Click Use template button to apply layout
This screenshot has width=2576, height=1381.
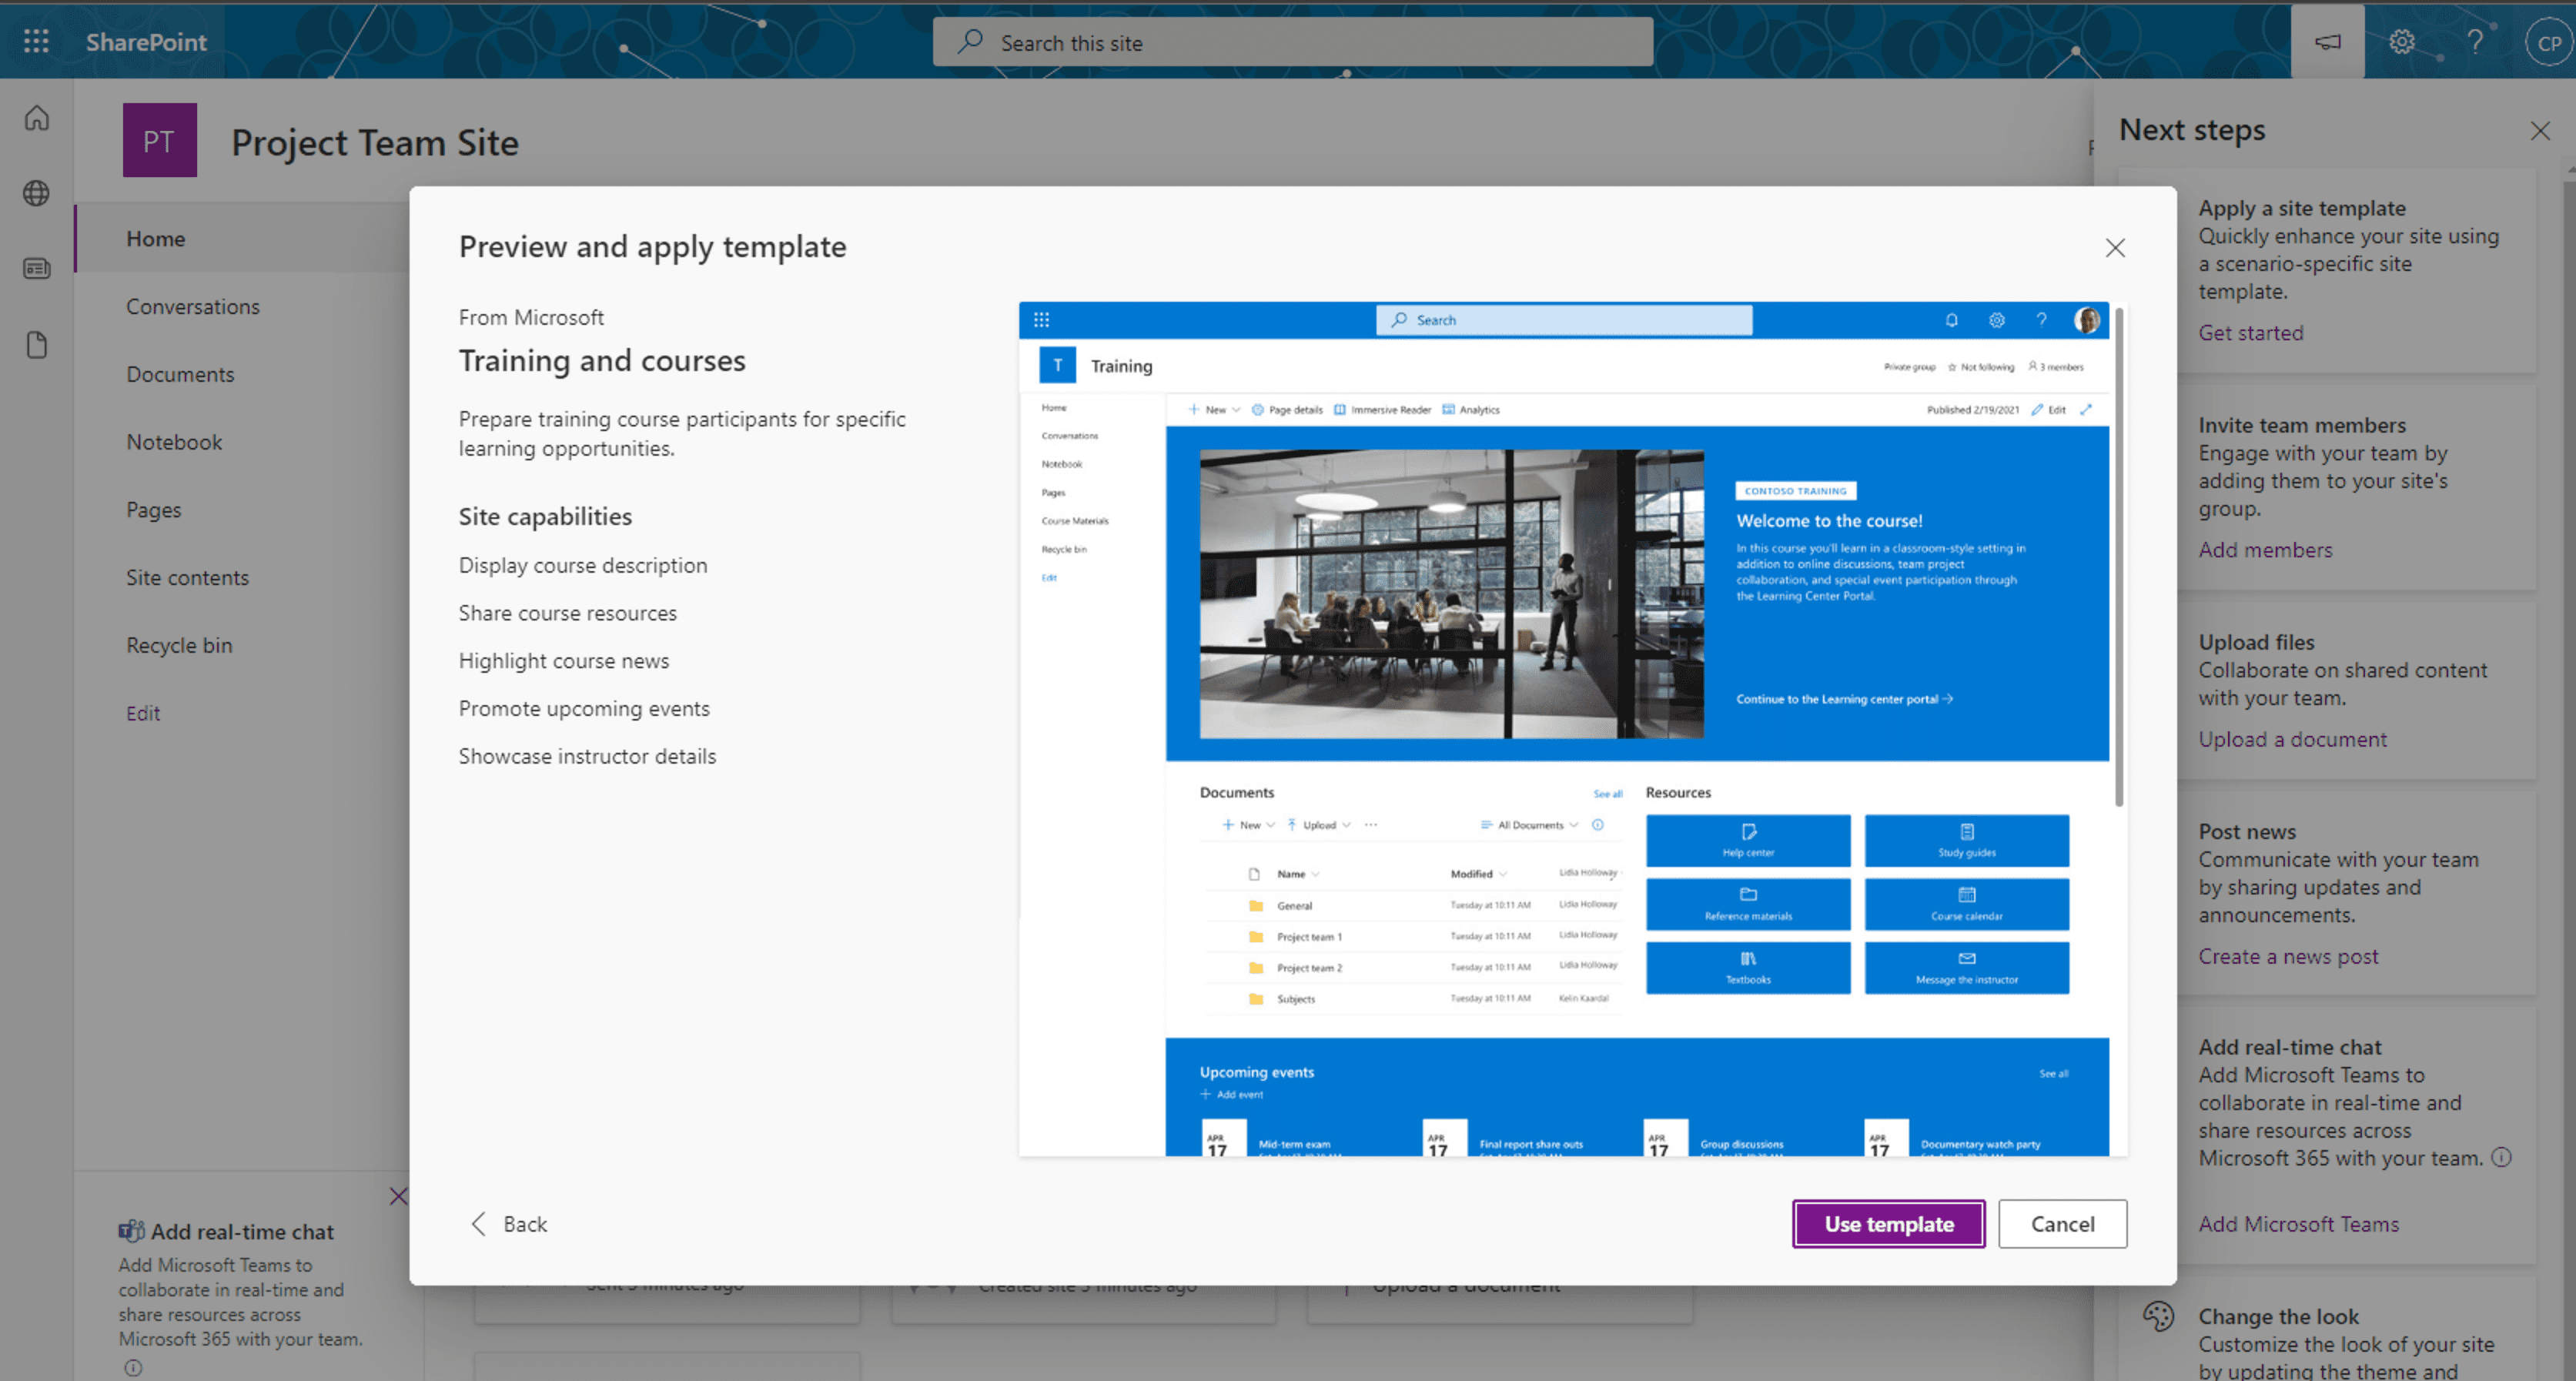point(1889,1222)
